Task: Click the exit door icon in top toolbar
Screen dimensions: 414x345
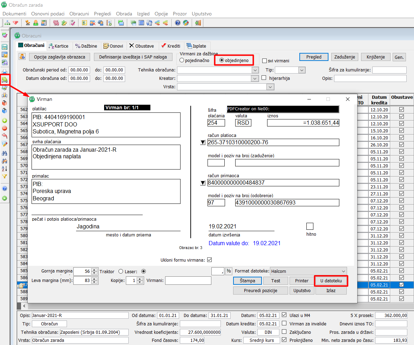Action: [x=198, y=23]
